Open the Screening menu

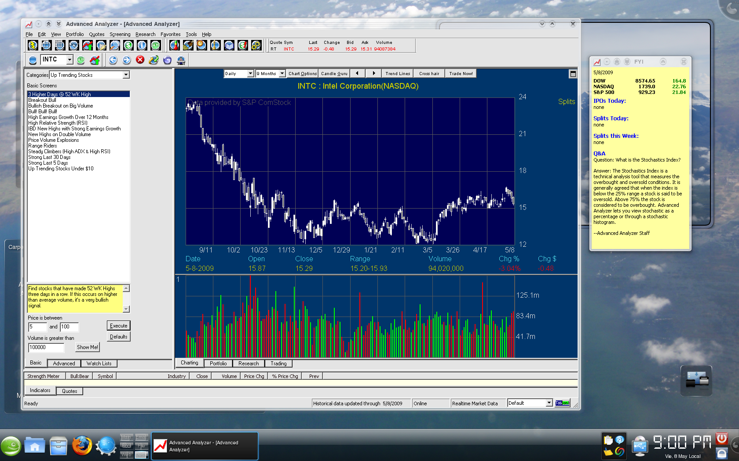pyautogui.click(x=120, y=34)
